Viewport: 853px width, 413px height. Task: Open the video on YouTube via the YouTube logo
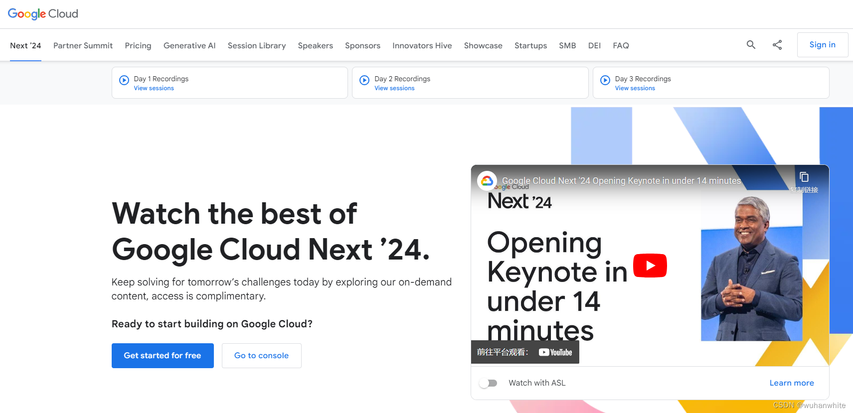[x=555, y=352]
